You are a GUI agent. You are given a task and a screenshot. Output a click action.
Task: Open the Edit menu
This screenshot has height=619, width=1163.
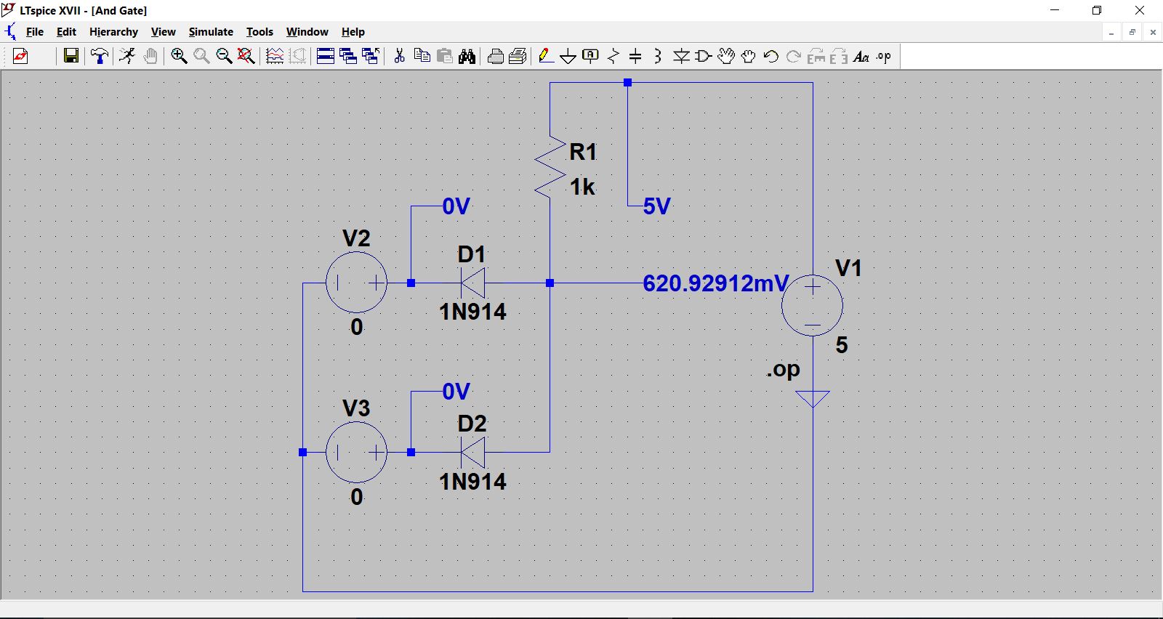(66, 32)
